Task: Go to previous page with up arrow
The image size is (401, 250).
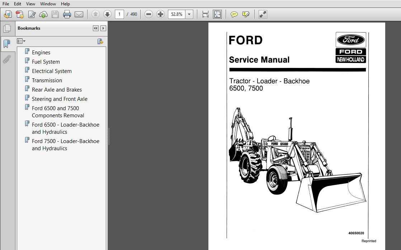Action: [x=96, y=14]
